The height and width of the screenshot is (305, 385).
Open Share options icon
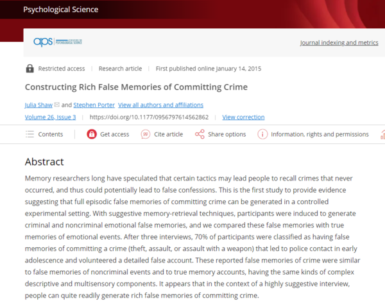pos(200,134)
